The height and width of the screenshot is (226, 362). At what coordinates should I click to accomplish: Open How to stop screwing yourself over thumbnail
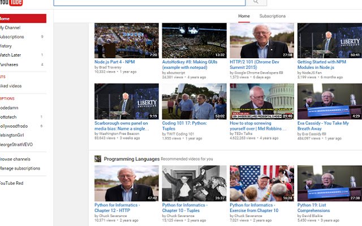262,102
